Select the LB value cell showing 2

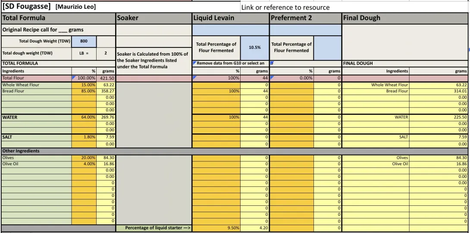coord(106,54)
